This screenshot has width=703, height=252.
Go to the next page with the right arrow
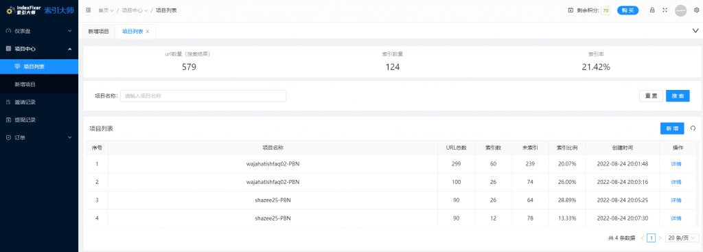(660, 238)
